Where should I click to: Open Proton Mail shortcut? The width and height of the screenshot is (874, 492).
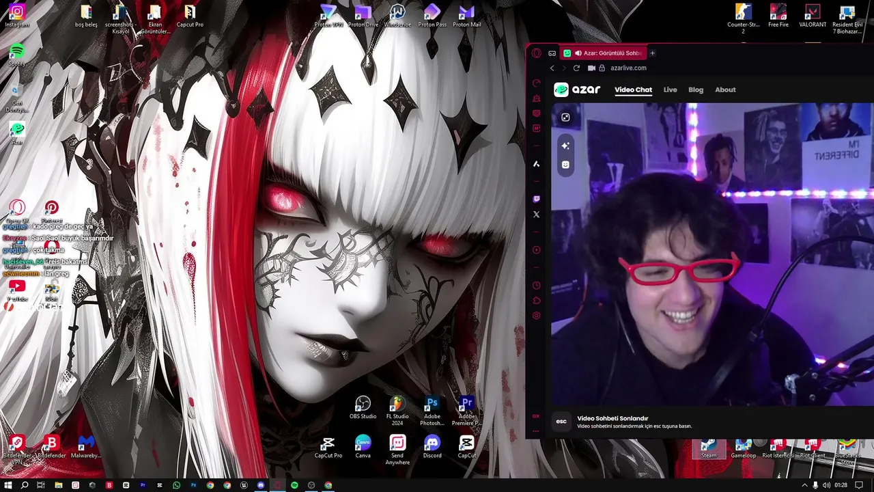click(467, 16)
